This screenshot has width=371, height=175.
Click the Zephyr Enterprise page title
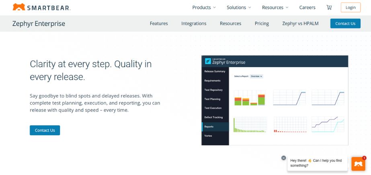pos(39,24)
